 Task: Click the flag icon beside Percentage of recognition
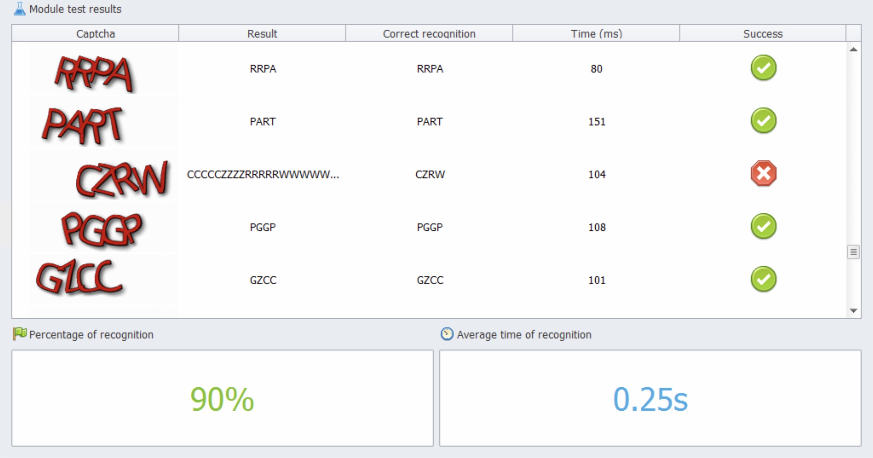click(x=19, y=334)
